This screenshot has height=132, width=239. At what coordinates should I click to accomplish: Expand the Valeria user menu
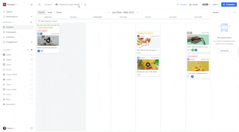pos(10,128)
